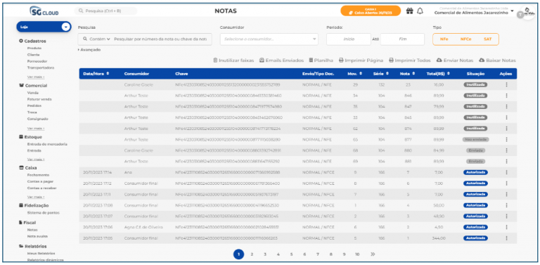The width and height of the screenshot is (540, 265).
Task: Open actions menu for Ana's note row
Action: click(x=506, y=172)
